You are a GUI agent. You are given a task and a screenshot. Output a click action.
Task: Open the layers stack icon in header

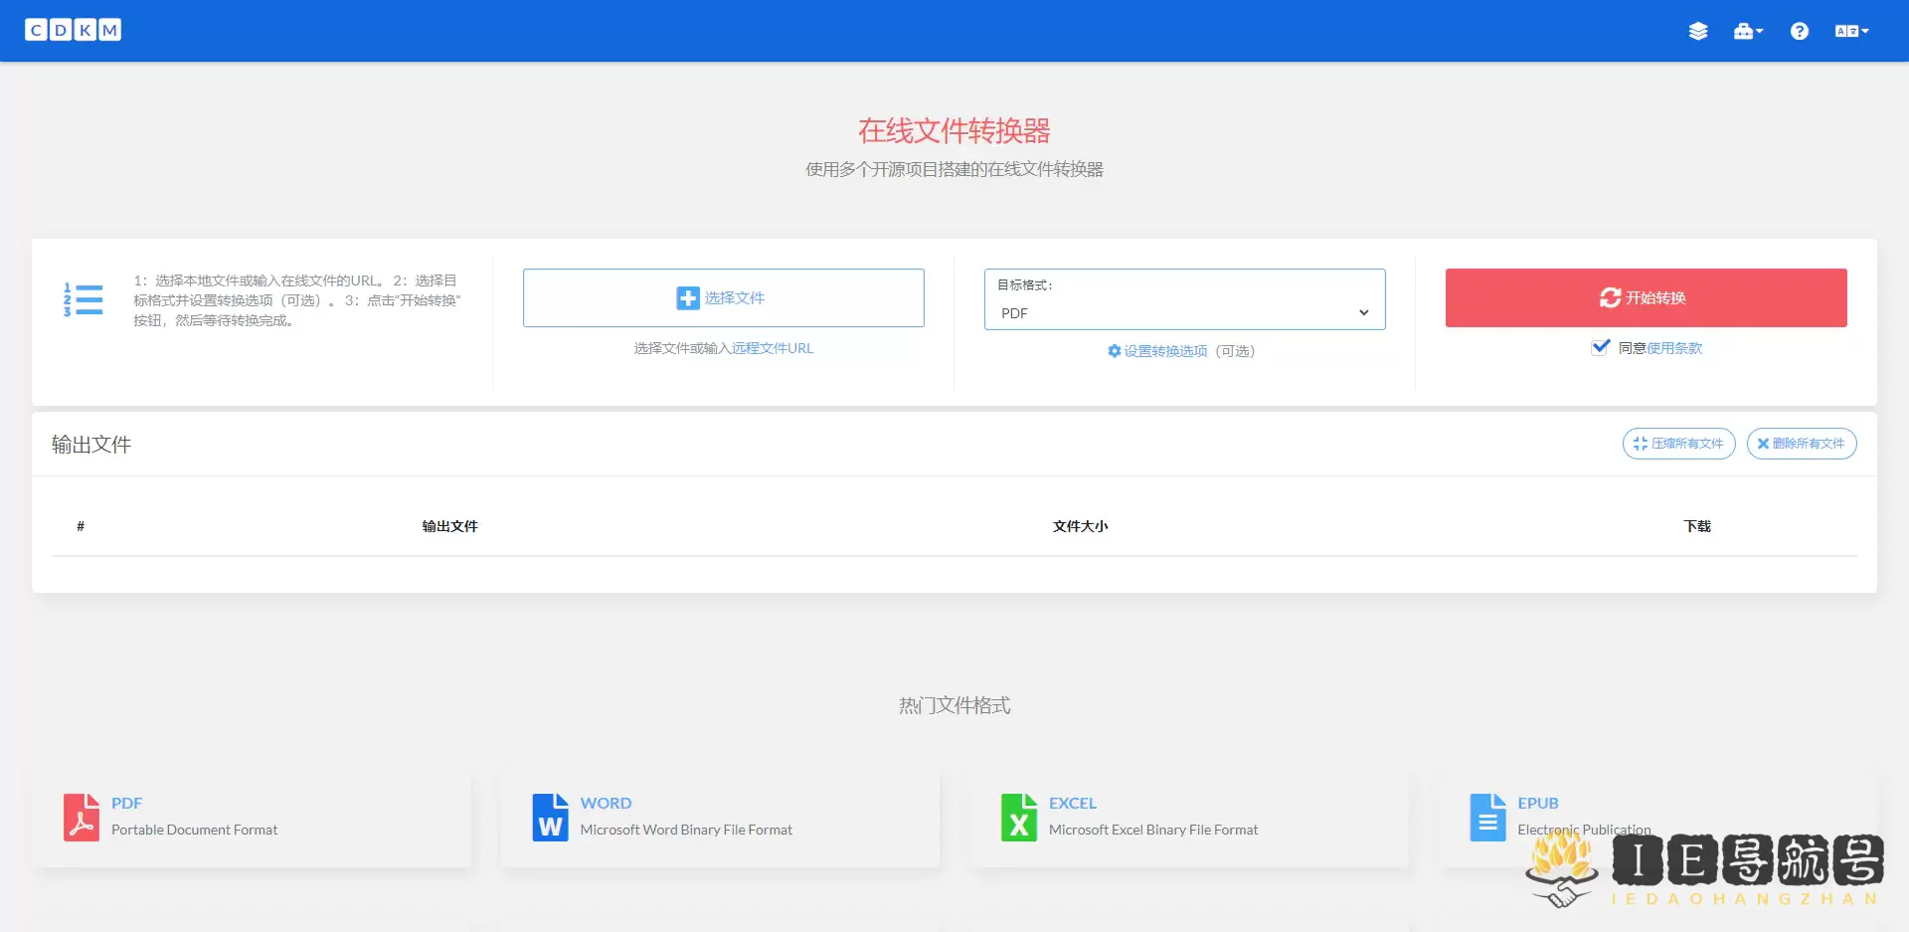tap(1697, 31)
